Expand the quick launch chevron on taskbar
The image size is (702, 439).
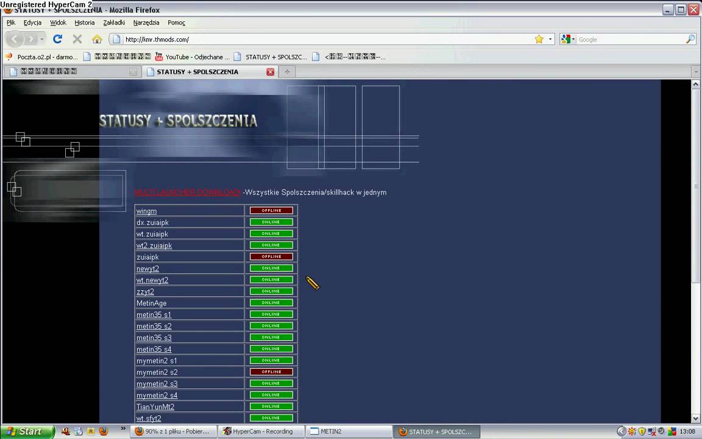click(x=123, y=429)
